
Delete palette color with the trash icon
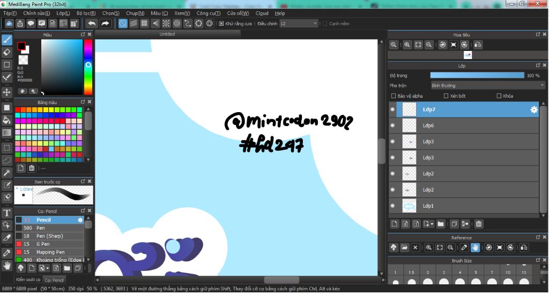click(x=32, y=168)
